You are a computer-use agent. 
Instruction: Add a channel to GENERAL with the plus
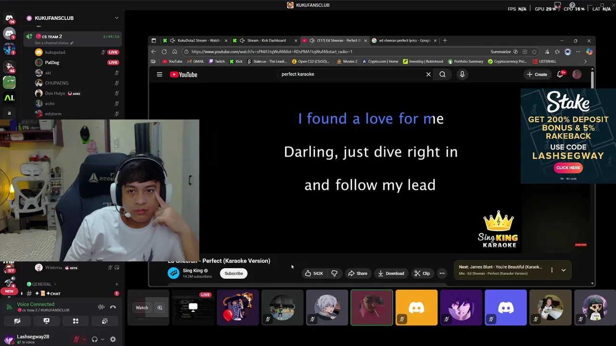coord(116,284)
